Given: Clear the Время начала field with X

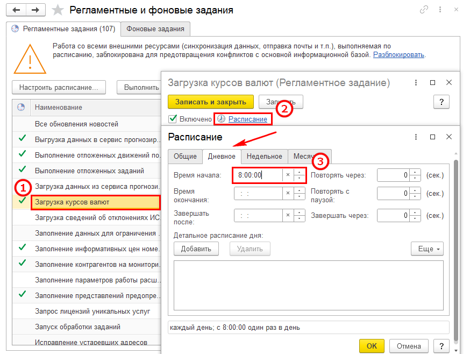Looking at the screenshot, I should pyautogui.click(x=288, y=175).
